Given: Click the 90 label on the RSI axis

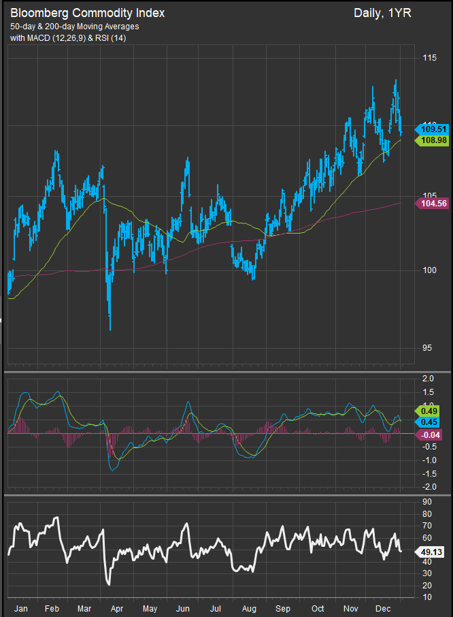Looking at the screenshot, I should tap(427, 502).
